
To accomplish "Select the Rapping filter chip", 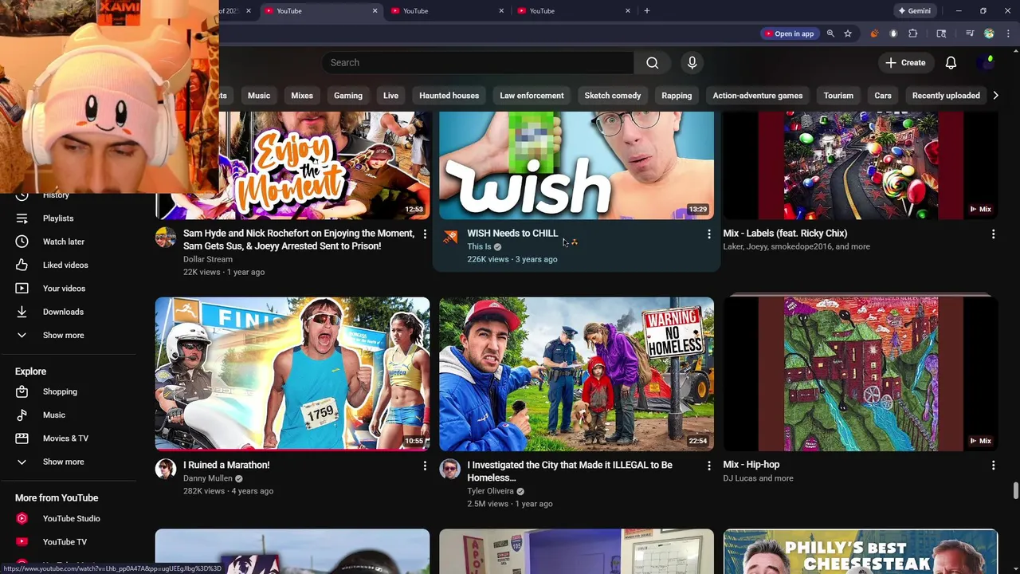I will click(x=677, y=96).
